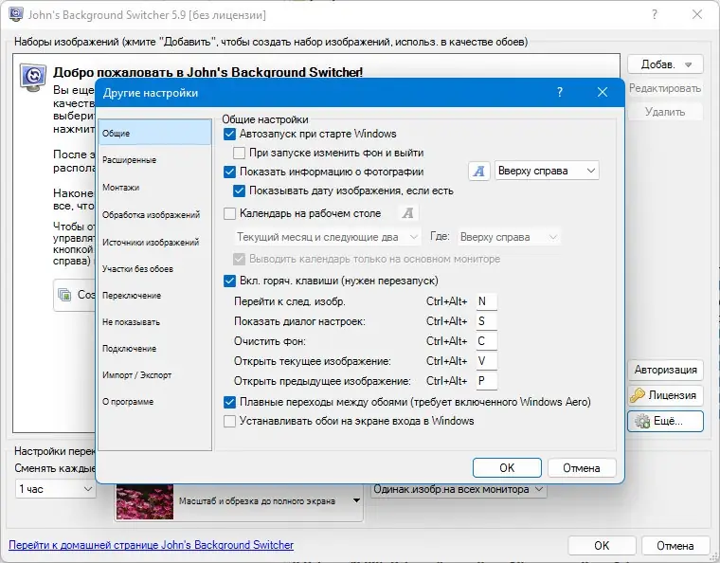Select the Импорт / Экспорт category
Viewport: 720px width, 563px height.
point(154,375)
